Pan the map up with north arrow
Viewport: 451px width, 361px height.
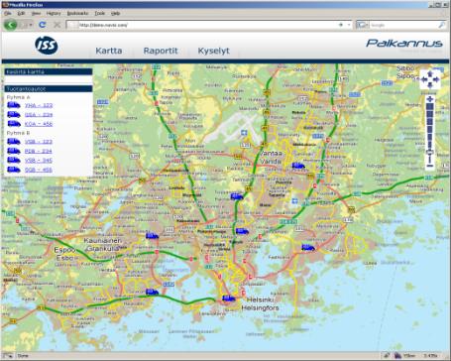click(430, 74)
